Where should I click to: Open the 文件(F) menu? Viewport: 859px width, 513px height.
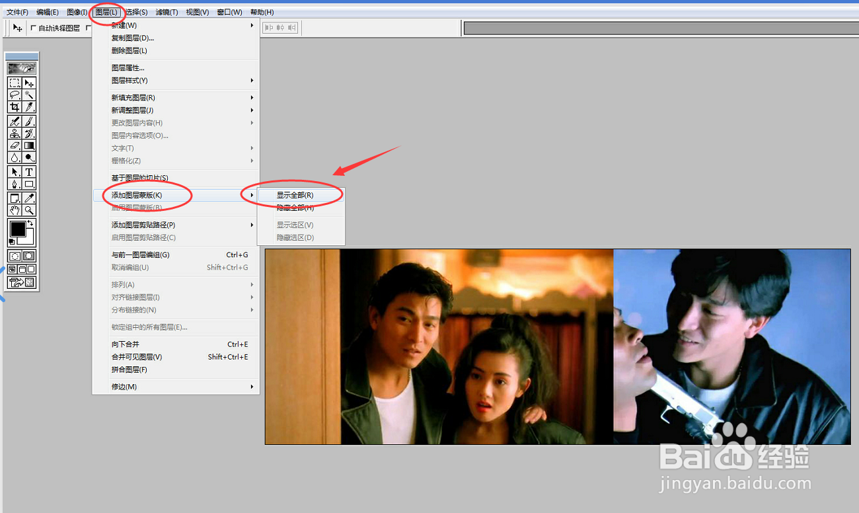(17, 13)
